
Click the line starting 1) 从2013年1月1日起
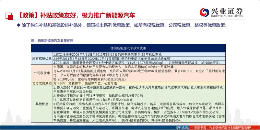139,71
